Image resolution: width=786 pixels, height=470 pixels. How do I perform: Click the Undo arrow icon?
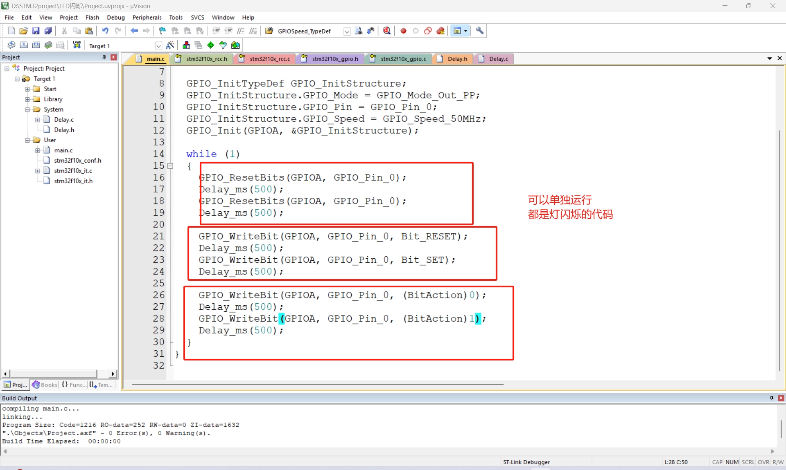click(x=105, y=31)
